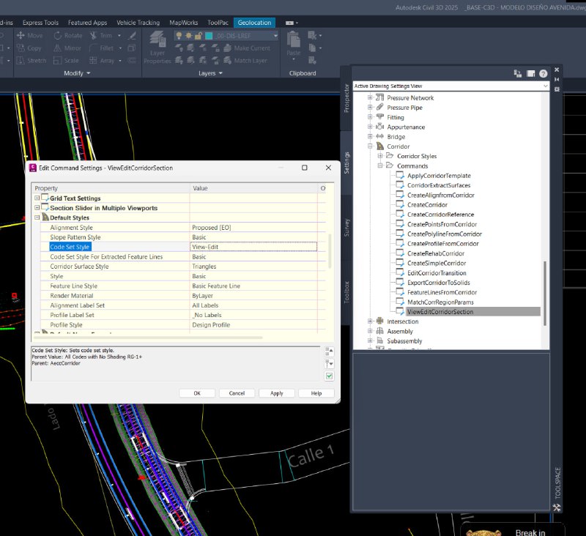Select the Fillet tool
The width and height of the screenshot is (586, 536).
(x=101, y=48)
